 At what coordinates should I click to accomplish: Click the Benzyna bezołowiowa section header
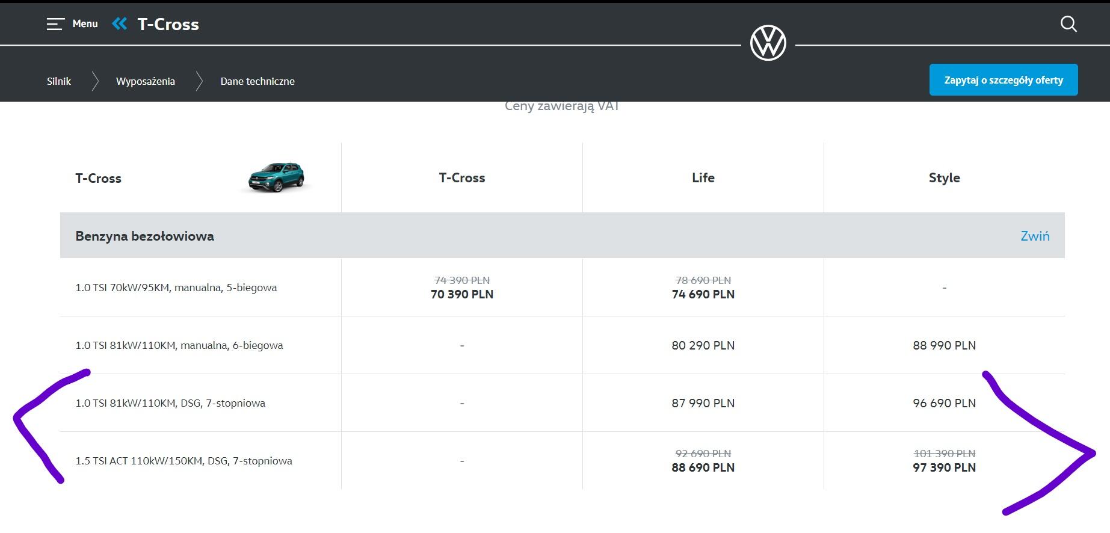click(563, 235)
